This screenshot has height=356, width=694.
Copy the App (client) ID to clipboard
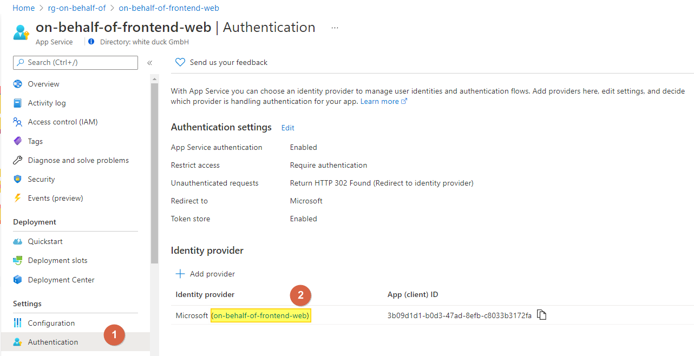[x=541, y=315]
